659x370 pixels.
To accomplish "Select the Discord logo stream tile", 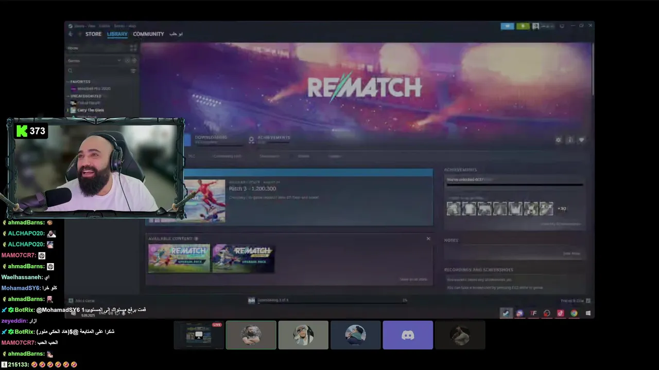I will 408,335.
